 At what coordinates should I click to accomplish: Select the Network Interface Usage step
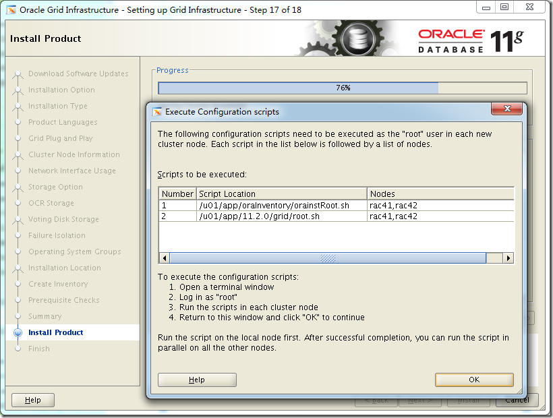coord(72,171)
